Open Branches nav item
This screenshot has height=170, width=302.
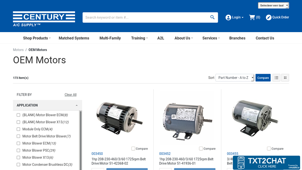[x=237, y=38]
